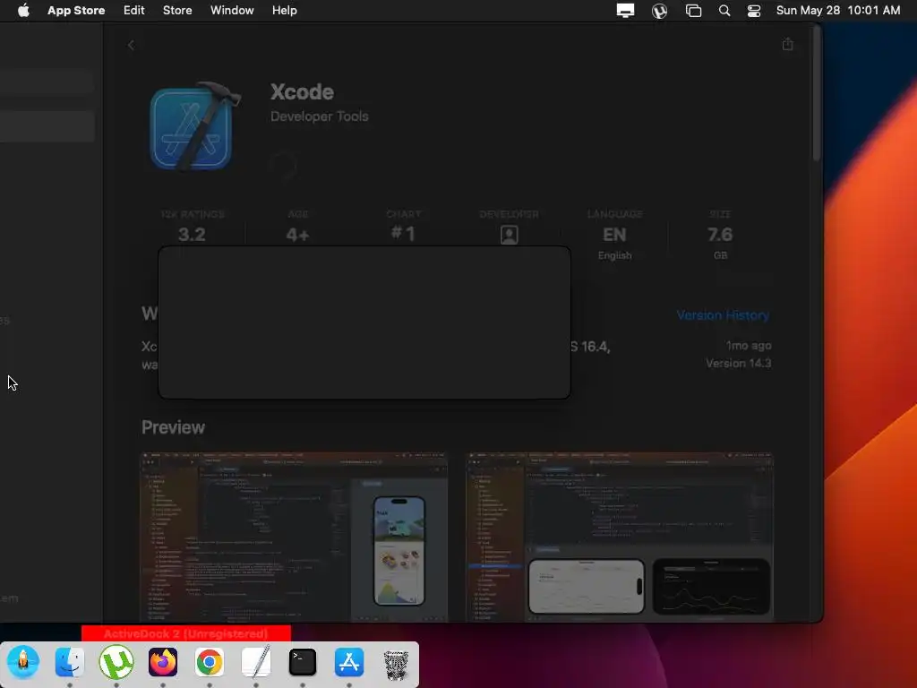Image resolution: width=917 pixels, height=688 pixels.
Task: Click the Share icon for Xcode
Action: 788,44
